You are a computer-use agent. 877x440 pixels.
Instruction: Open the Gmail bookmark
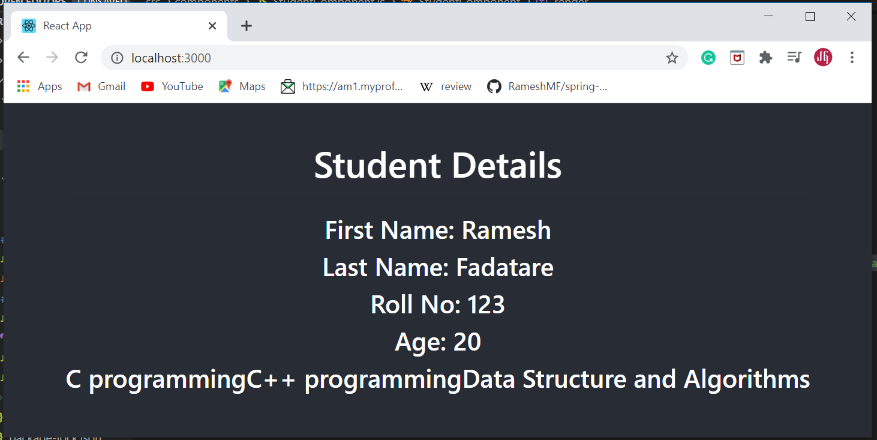pos(101,86)
